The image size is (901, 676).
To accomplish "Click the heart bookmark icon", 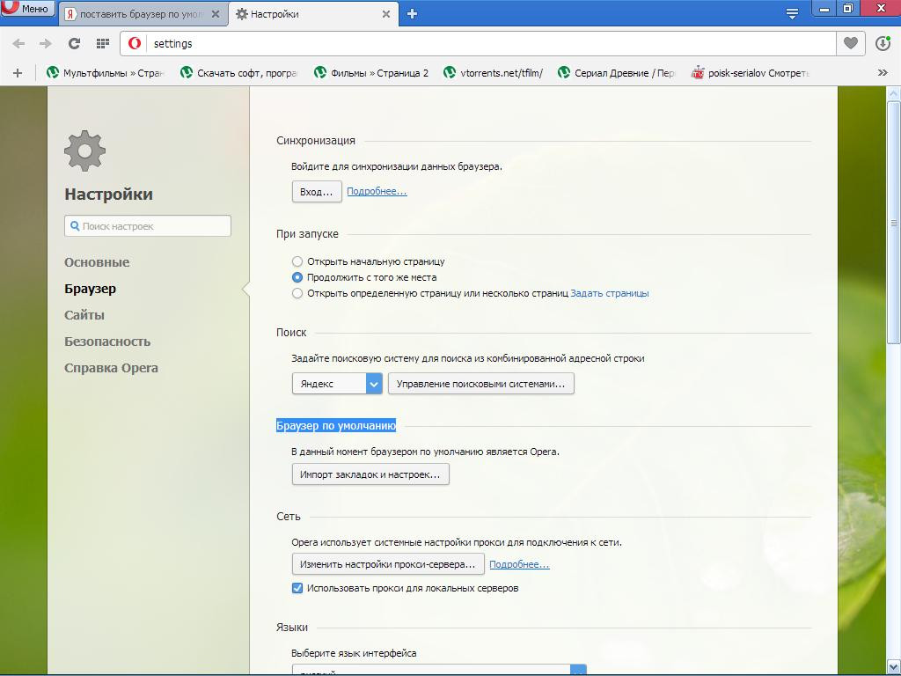I will pos(850,43).
